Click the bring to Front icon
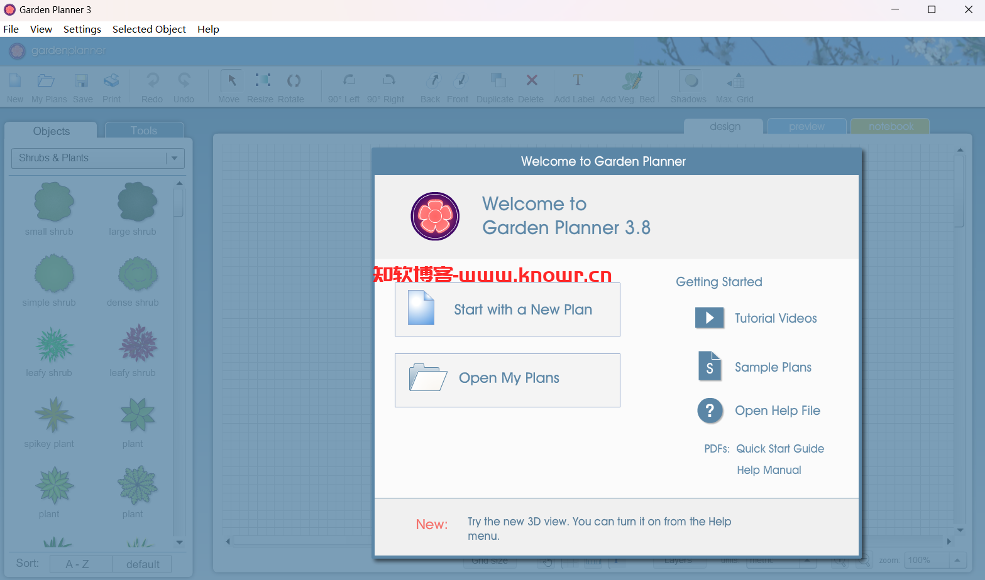 pyautogui.click(x=460, y=80)
